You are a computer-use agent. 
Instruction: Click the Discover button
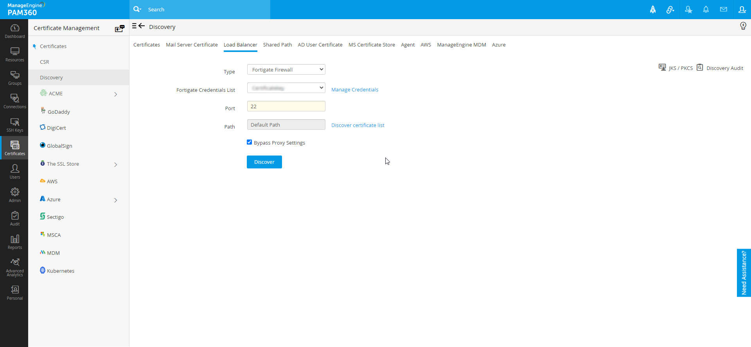pos(264,162)
